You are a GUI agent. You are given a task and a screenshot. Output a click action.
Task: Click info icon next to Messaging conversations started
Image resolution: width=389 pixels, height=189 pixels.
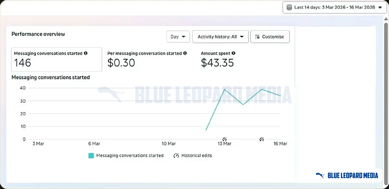tap(85, 53)
